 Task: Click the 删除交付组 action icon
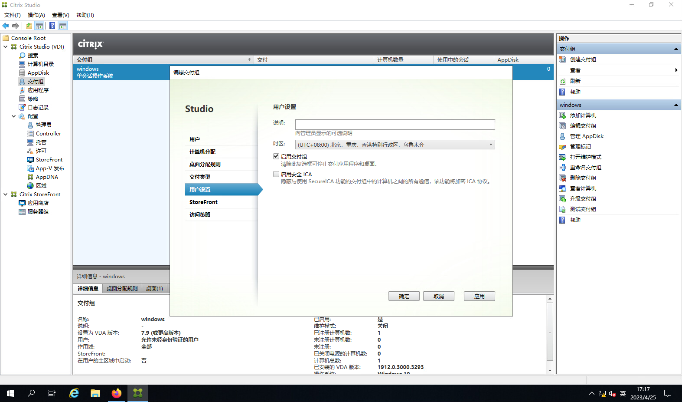pos(562,178)
